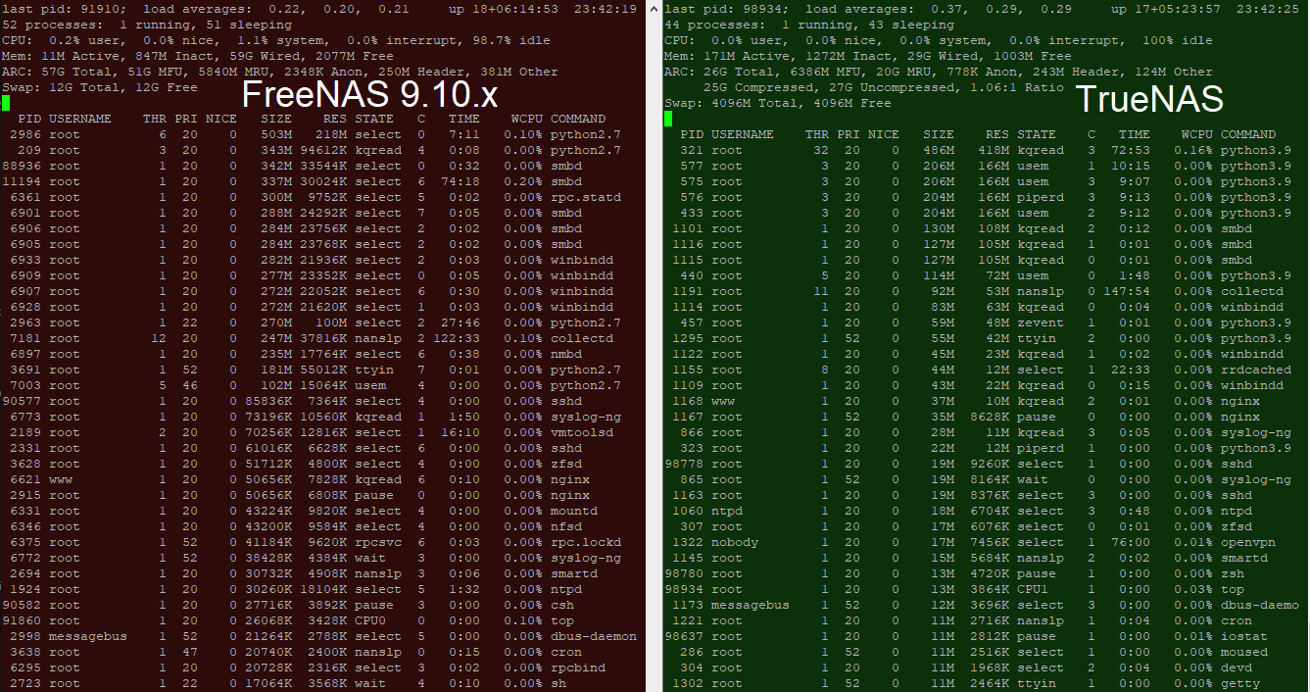Click the COMMAND column header in TrueNAS pane

click(x=1248, y=134)
